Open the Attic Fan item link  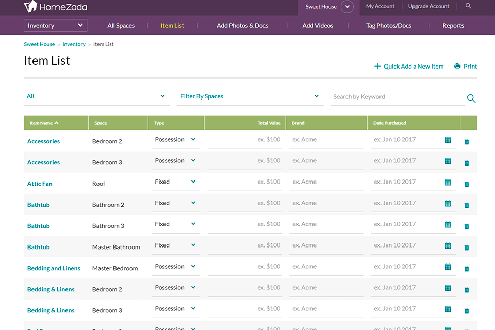pyautogui.click(x=40, y=184)
